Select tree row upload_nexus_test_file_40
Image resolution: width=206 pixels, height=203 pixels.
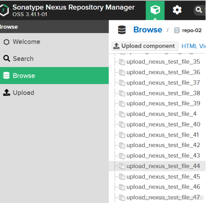coord(157,124)
